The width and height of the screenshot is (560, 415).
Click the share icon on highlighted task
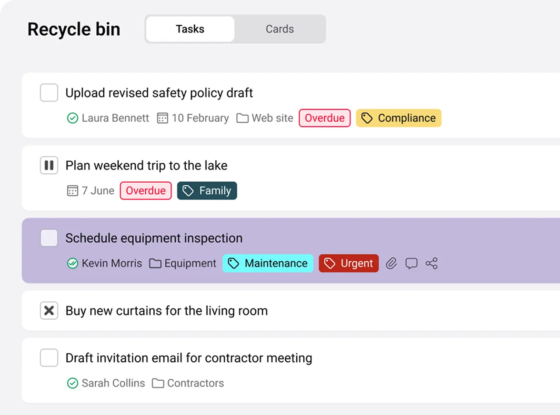pos(431,263)
